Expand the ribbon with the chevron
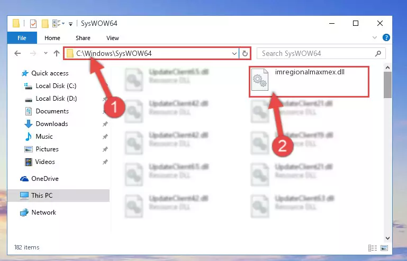Screen dimensions: 407x261 click(374, 38)
